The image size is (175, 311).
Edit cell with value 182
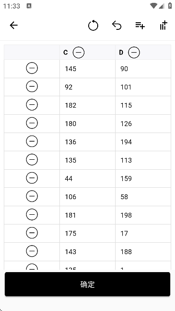coord(87,105)
